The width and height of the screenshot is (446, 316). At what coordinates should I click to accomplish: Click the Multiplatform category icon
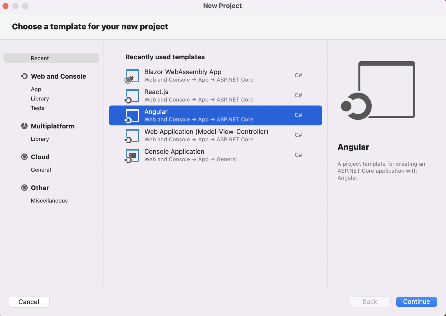tap(24, 126)
